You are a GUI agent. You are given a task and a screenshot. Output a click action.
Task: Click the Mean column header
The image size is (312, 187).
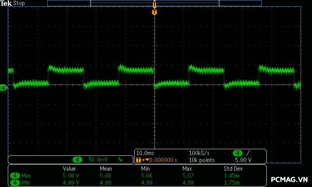(x=106, y=169)
